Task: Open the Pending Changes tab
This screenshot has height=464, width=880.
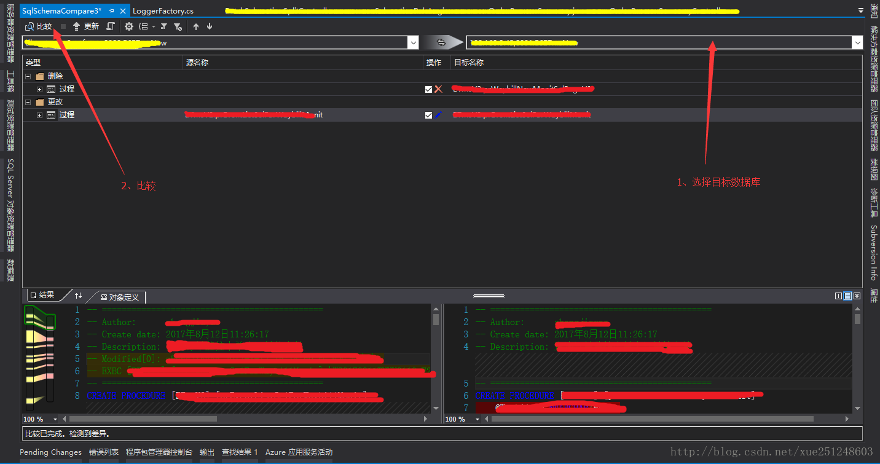Action: point(50,452)
